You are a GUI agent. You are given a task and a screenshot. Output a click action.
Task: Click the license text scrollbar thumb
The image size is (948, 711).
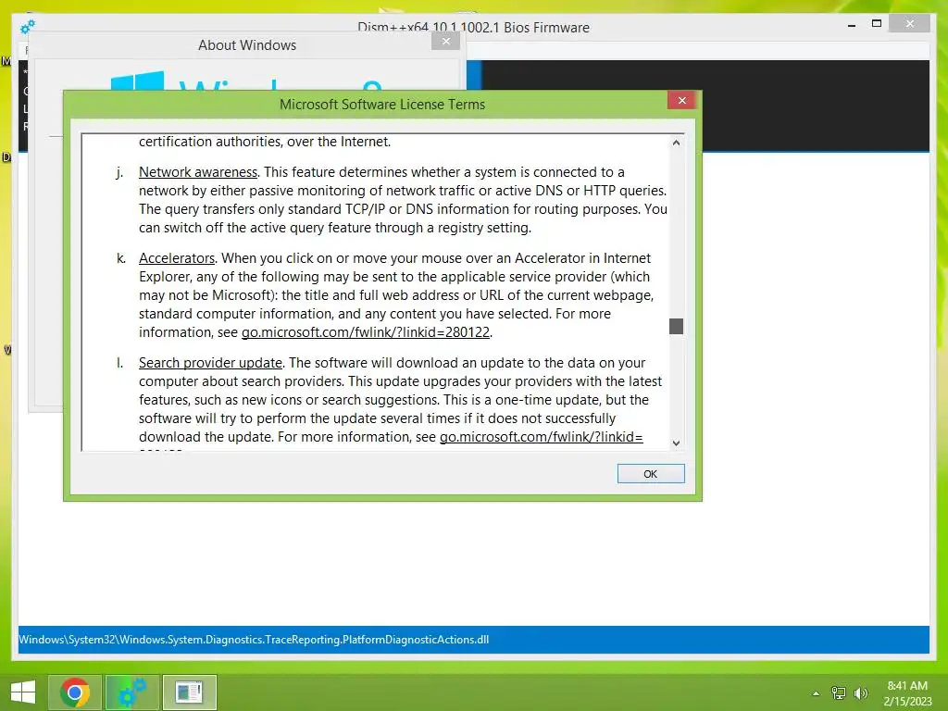coord(676,327)
